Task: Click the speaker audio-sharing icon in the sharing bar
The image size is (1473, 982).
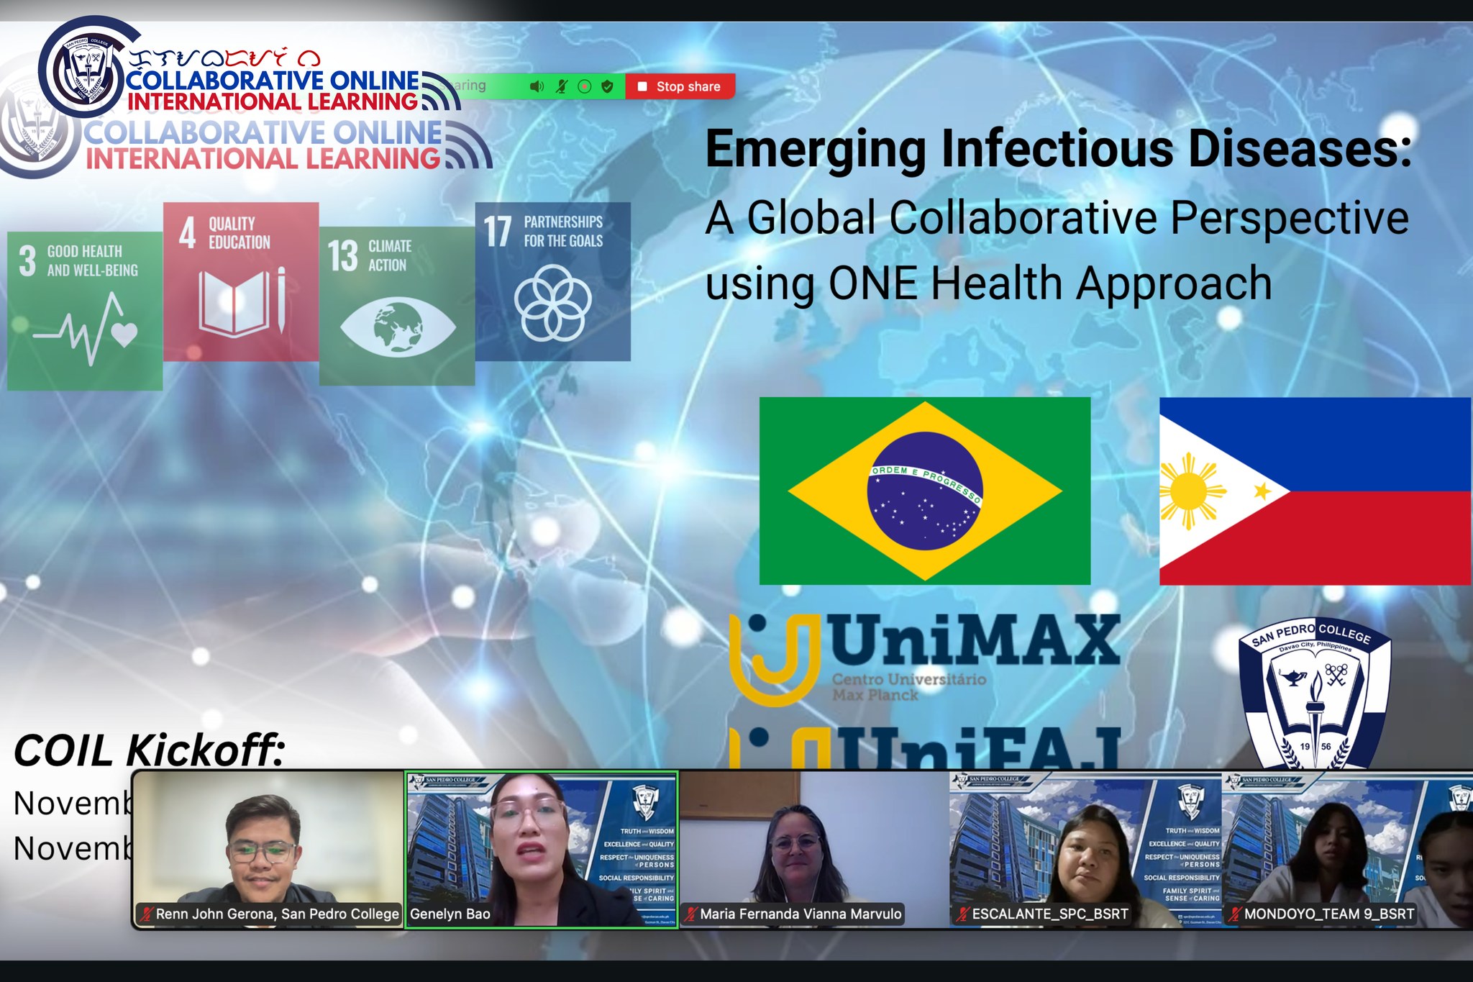Action: [x=537, y=86]
